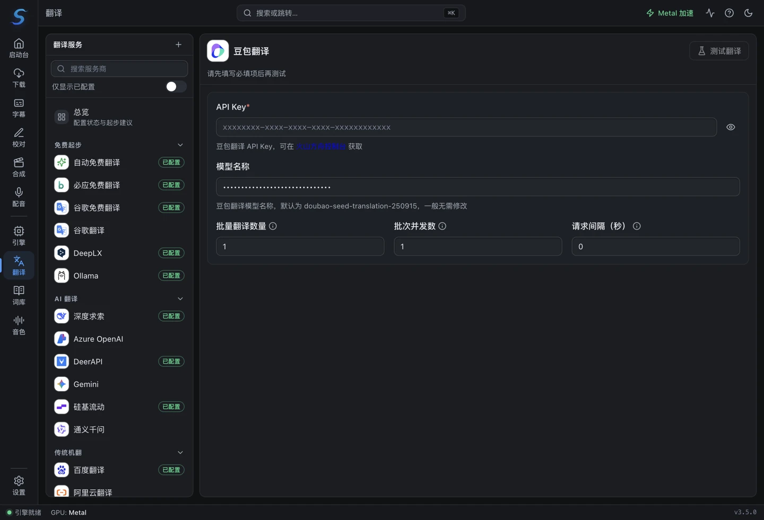Select the Azure OpenAI service
The image size is (764, 520).
pos(119,339)
